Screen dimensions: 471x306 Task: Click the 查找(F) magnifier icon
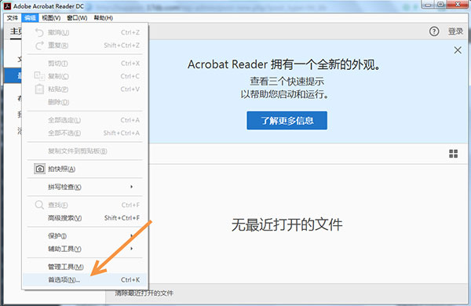(39, 205)
